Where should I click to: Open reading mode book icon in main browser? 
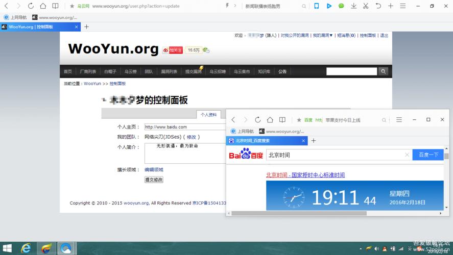pyautogui.click(x=55, y=6)
